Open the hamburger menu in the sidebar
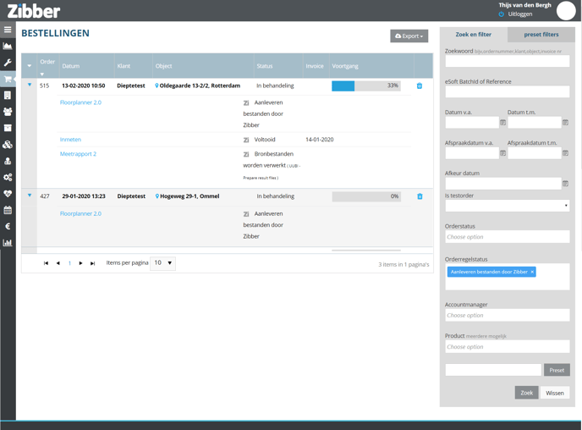The height and width of the screenshot is (430, 582). pyautogui.click(x=8, y=30)
